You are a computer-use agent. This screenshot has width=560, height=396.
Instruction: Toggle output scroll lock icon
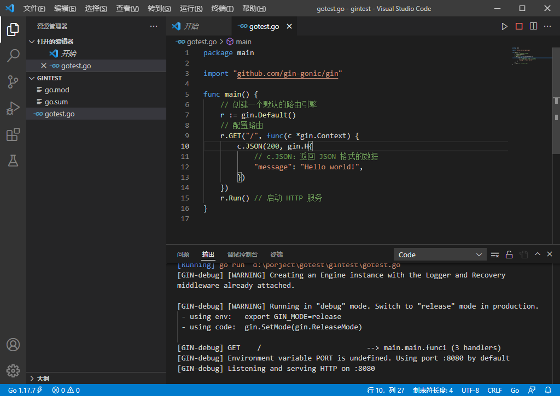509,255
